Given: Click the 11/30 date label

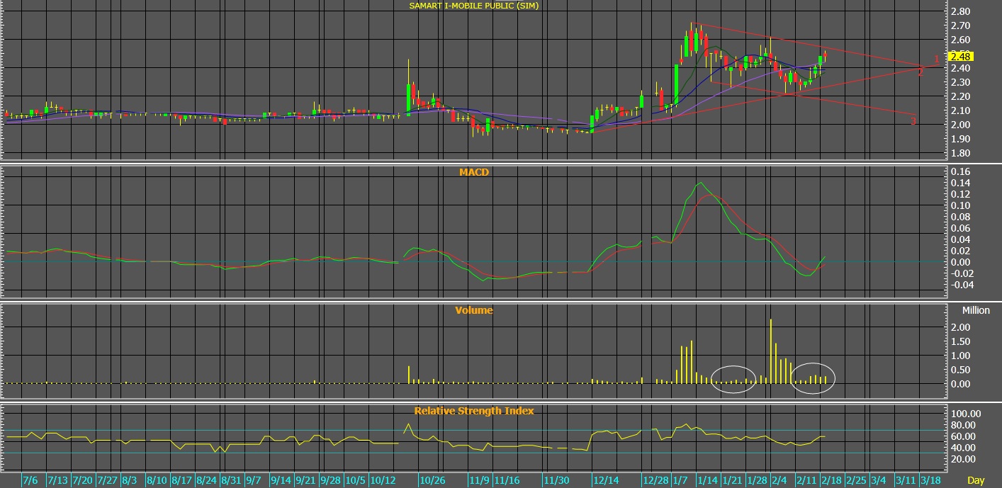Looking at the screenshot, I should tap(556, 481).
